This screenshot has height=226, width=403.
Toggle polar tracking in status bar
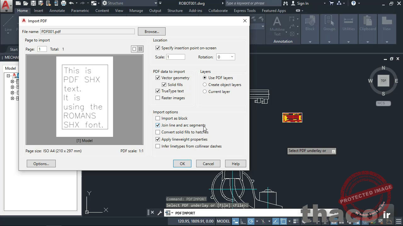(x=251, y=221)
